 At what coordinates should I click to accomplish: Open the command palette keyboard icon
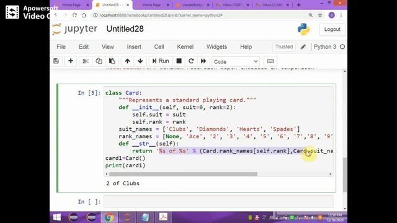[x=270, y=61]
